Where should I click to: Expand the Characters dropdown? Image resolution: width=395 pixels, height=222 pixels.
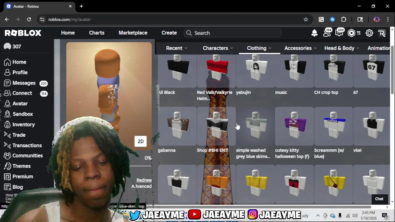218,48
